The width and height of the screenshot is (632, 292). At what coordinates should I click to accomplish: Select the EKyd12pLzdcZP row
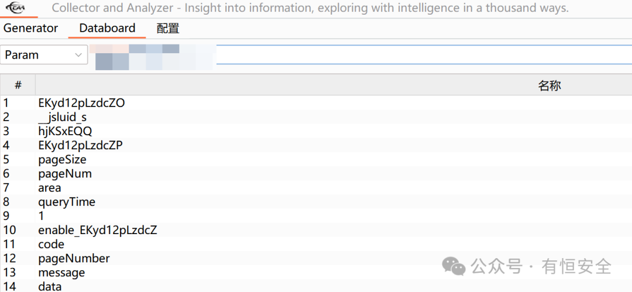coord(80,145)
